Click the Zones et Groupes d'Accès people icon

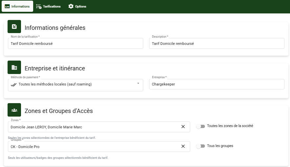[x=14, y=110]
